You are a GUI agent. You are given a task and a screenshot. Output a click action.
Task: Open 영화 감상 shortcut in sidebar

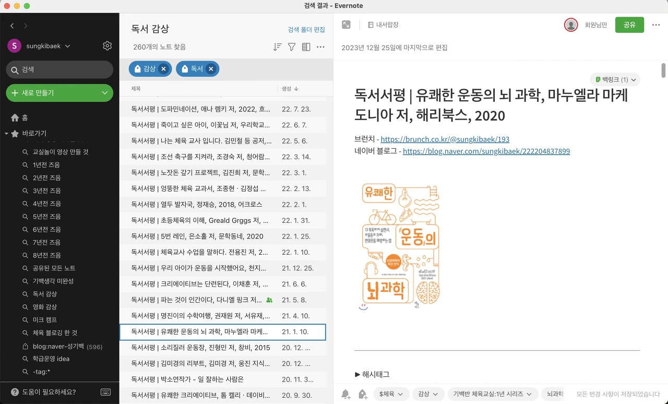[x=45, y=307]
